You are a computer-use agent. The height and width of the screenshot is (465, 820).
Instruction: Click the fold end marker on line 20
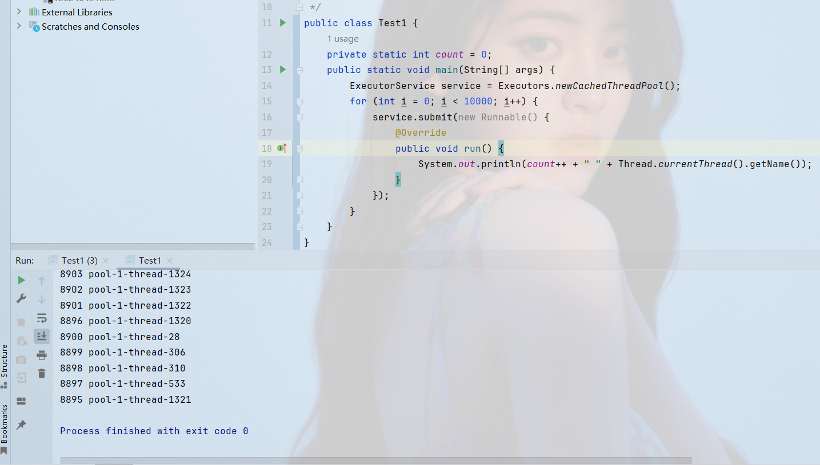[x=299, y=180]
